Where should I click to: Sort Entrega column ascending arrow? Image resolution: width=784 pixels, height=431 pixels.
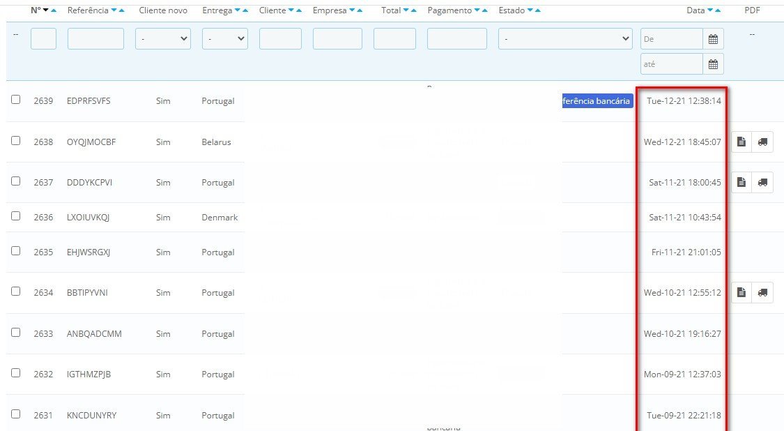pos(245,10)
